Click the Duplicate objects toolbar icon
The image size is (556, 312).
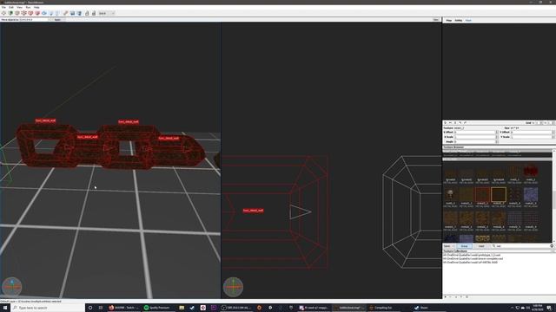pyautogui.click(x=66, y=13)
